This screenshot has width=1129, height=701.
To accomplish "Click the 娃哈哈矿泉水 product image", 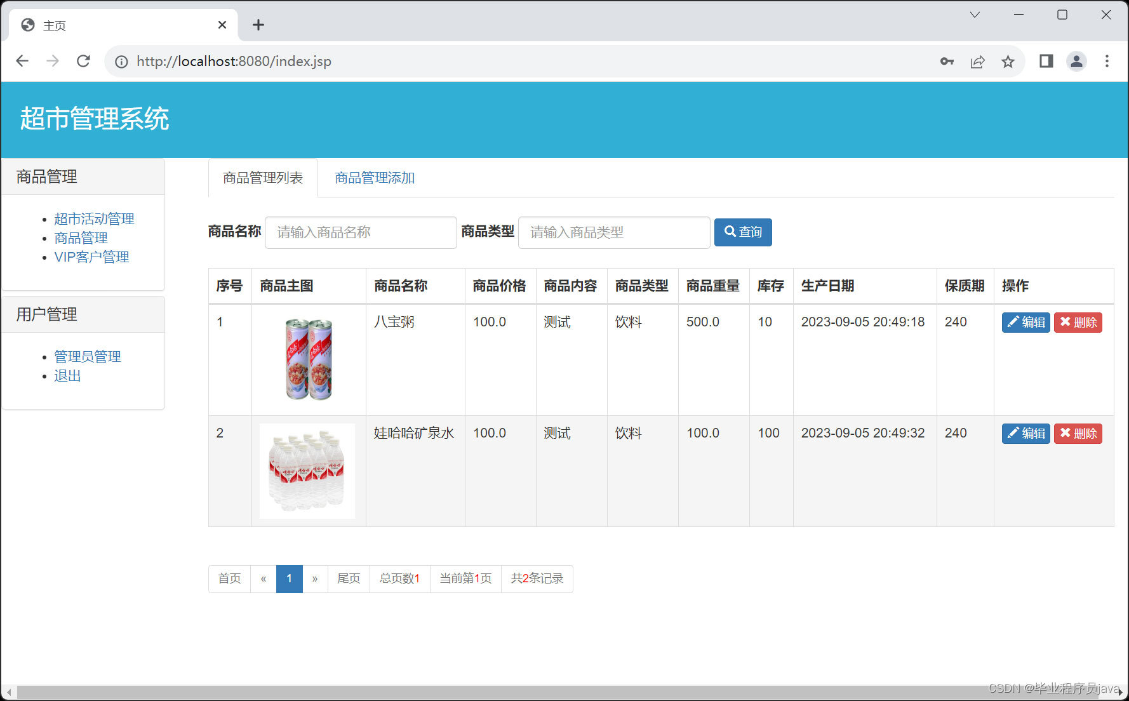I will [307, 471].
